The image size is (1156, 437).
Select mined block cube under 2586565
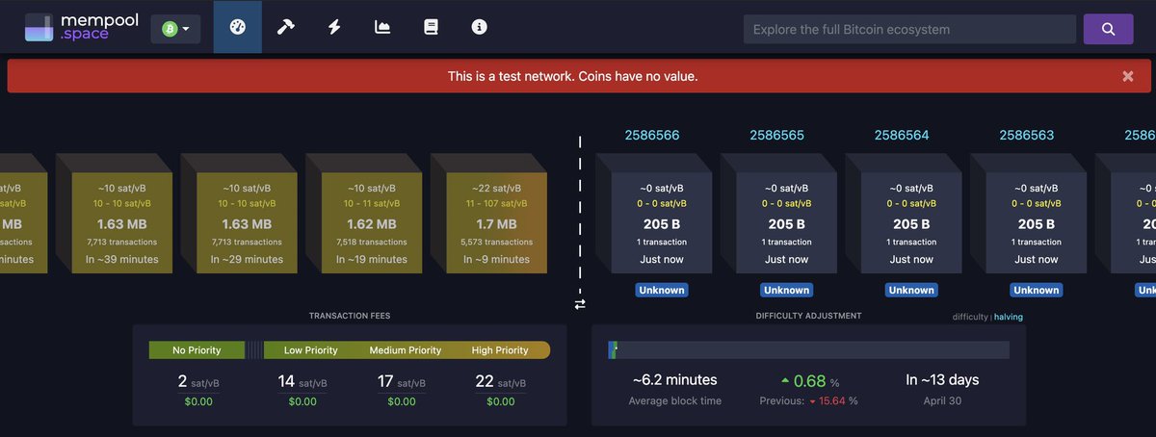[x=786, y=224]
